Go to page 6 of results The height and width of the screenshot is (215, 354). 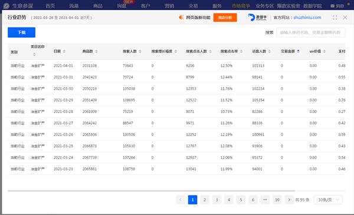click(x=253, y=200)
